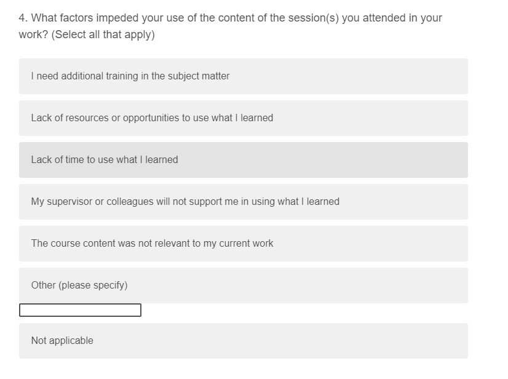Screen dimensions: 508x379
Task: Check "Lack of resources or opportunities" option
Action: click(x=243, y=118)
